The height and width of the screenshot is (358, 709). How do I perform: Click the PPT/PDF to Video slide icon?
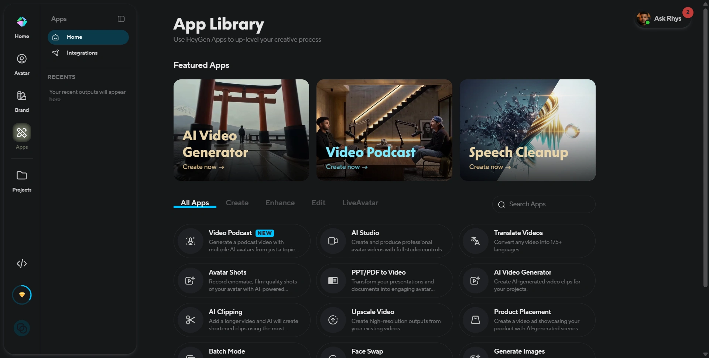[333, 280]
